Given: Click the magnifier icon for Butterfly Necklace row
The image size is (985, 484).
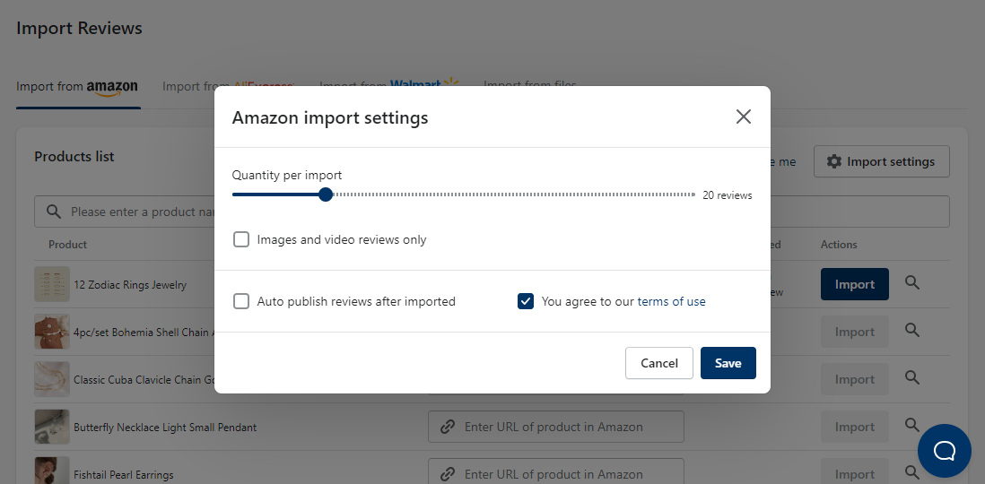Looking at the screenshot, I should pos(912,425).
